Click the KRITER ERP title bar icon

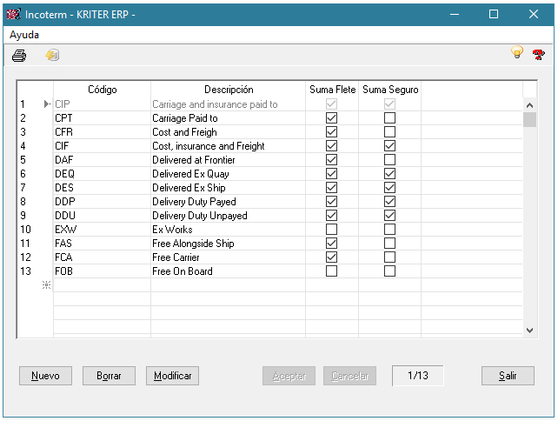point(13,14)
